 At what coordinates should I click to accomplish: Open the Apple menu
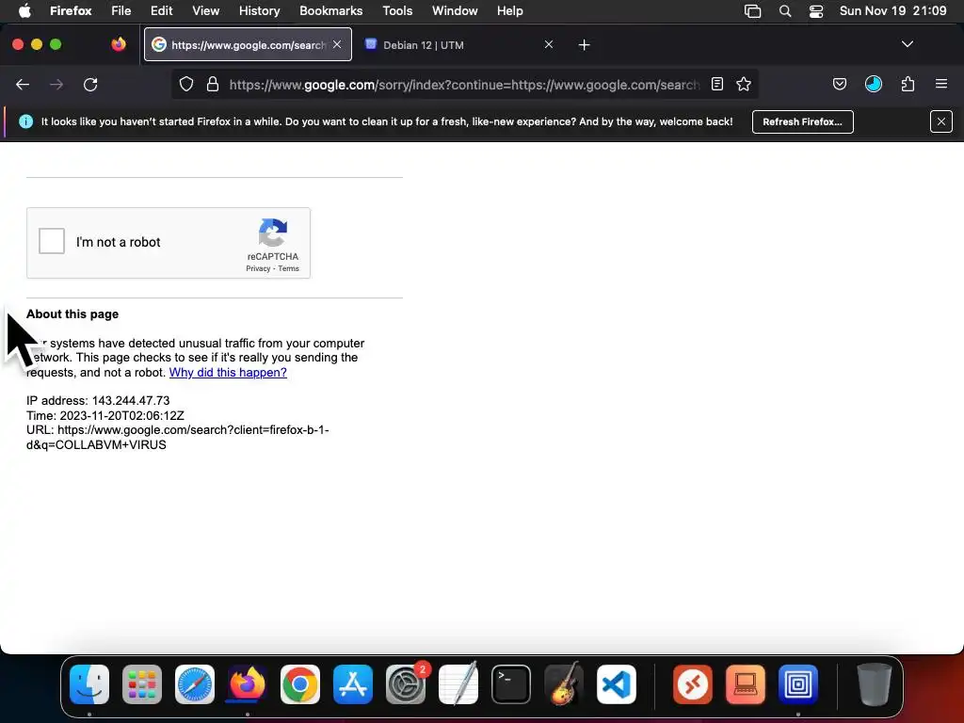(x=24, y=11)
